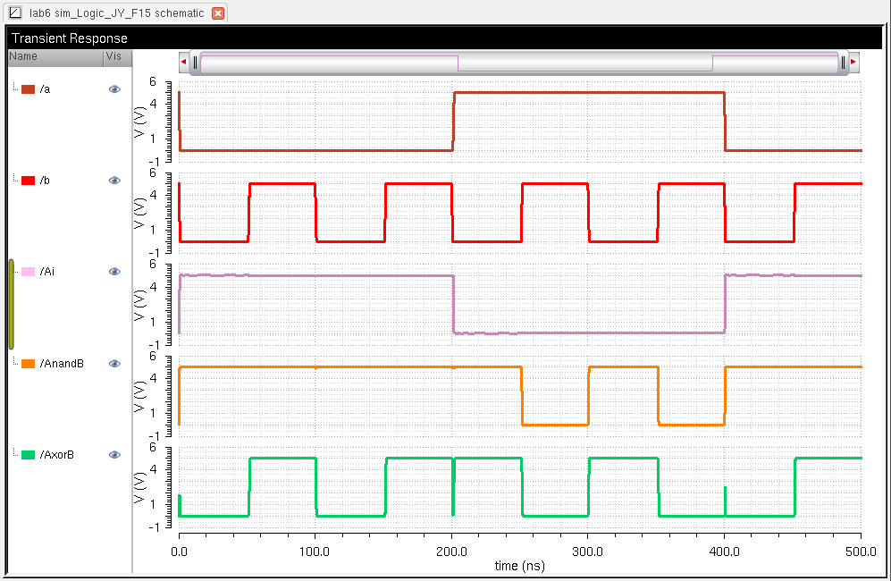Click the orange /AnandB color swatch
The image size is (891, 581).
pos(28,364)
